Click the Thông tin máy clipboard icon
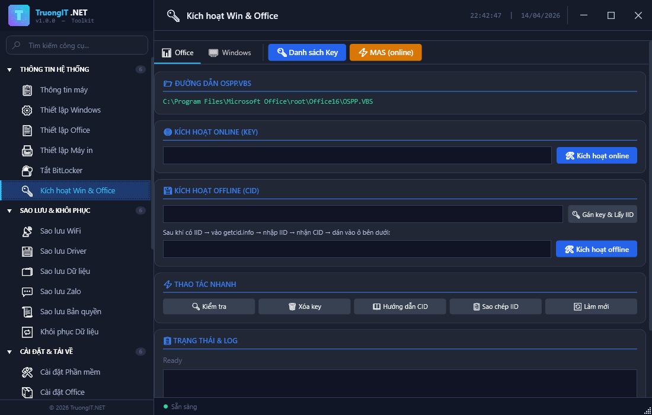The width and height of the screenshot is (652, 415). pos(27,90)
